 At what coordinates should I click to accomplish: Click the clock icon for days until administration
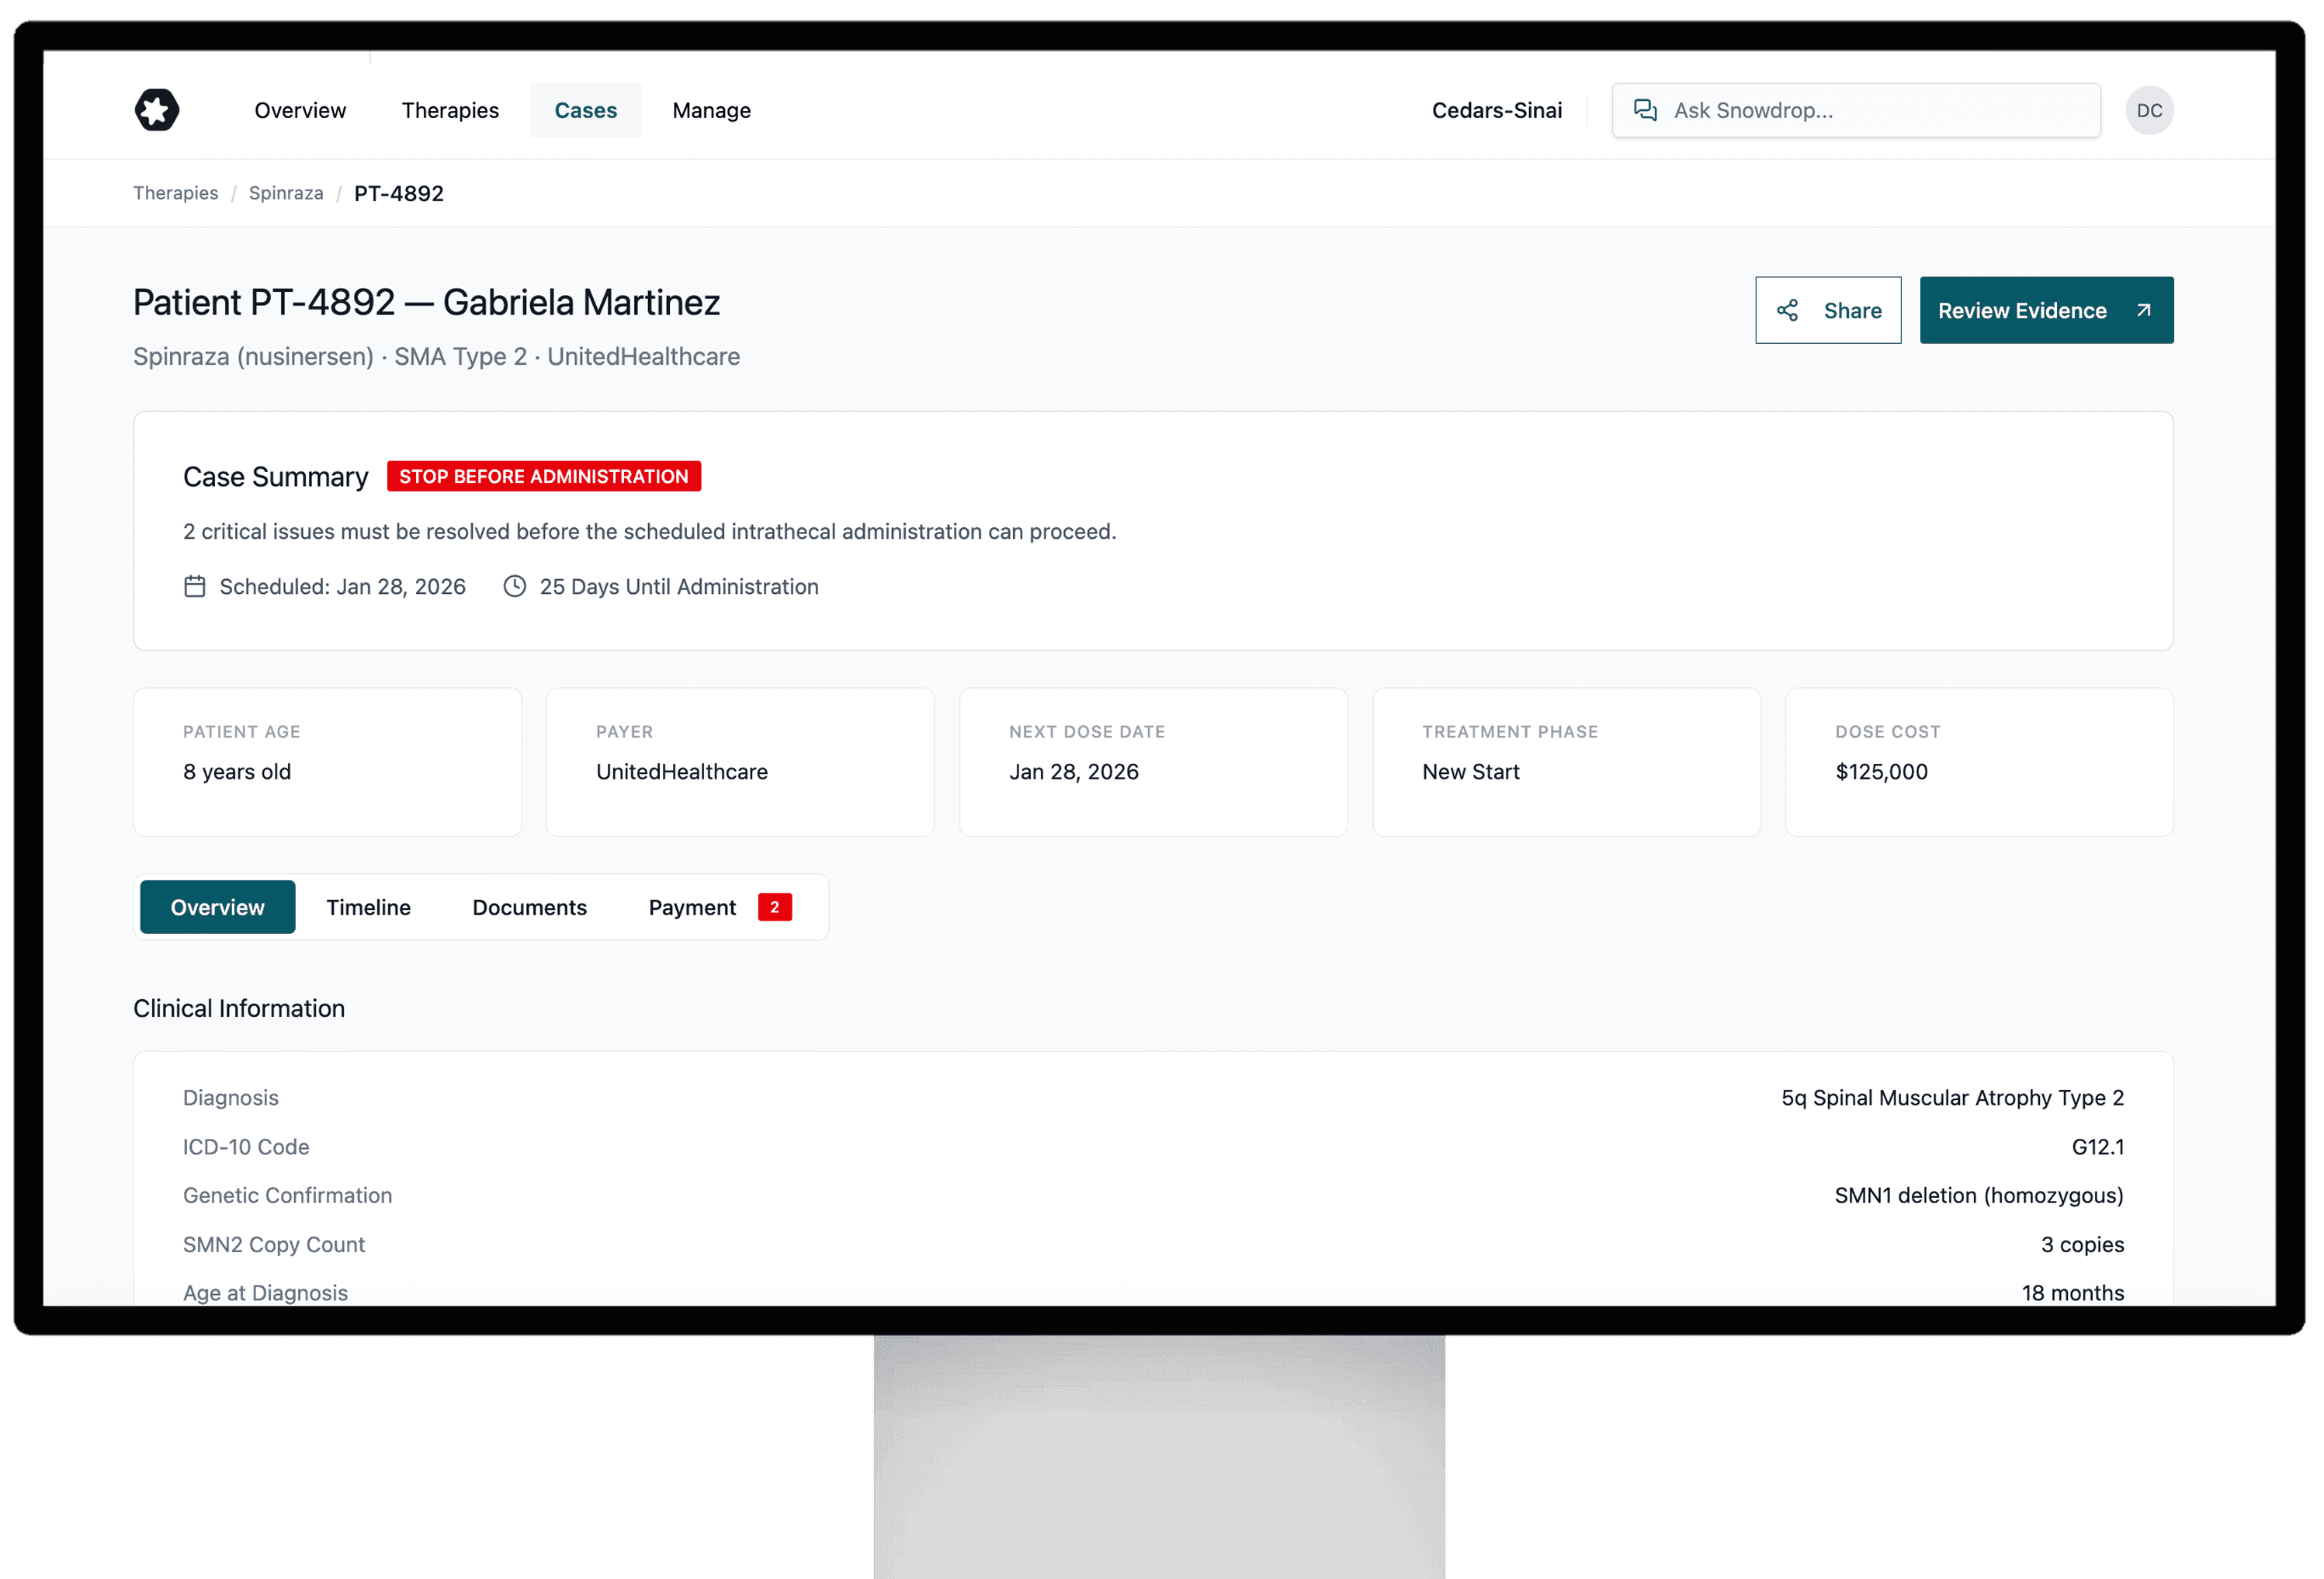[514, 586]
